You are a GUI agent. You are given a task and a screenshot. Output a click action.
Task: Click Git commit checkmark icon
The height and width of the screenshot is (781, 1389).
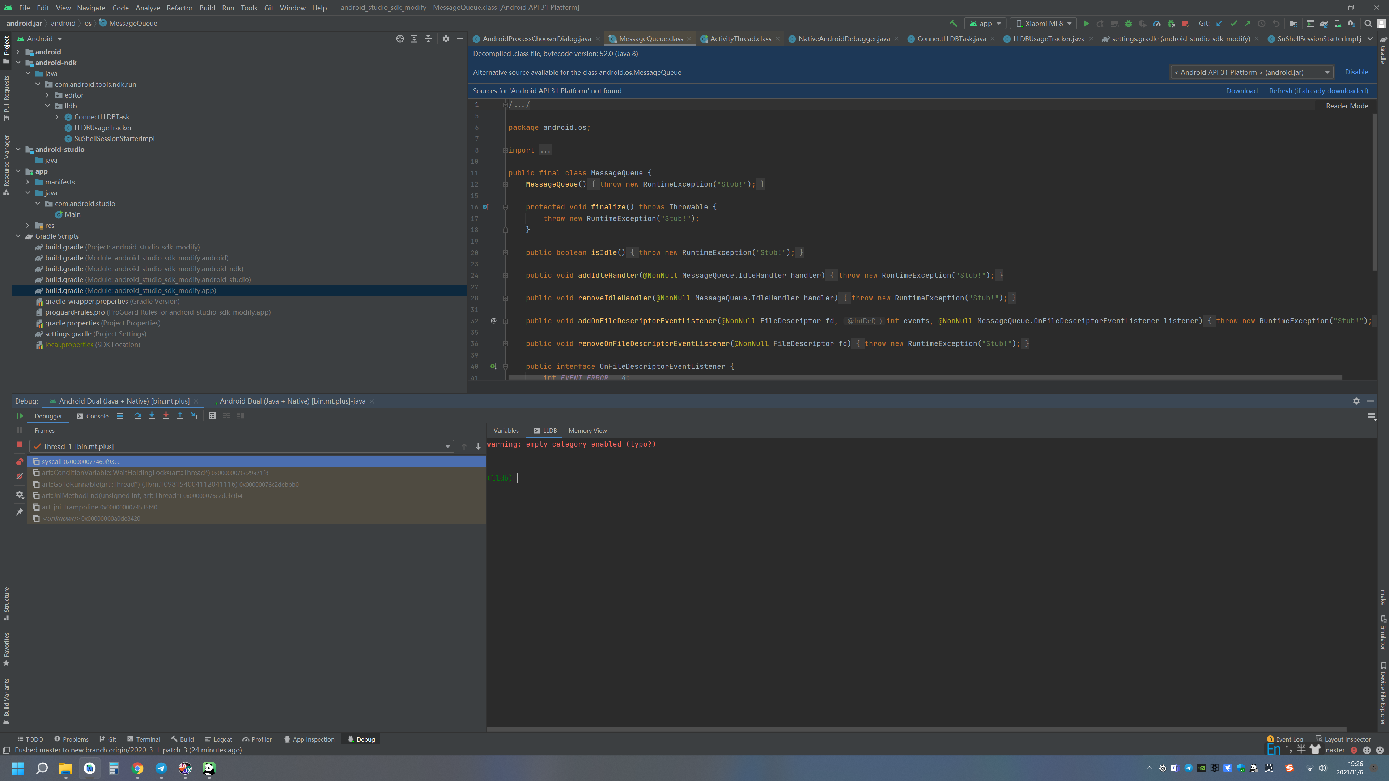1234,24
